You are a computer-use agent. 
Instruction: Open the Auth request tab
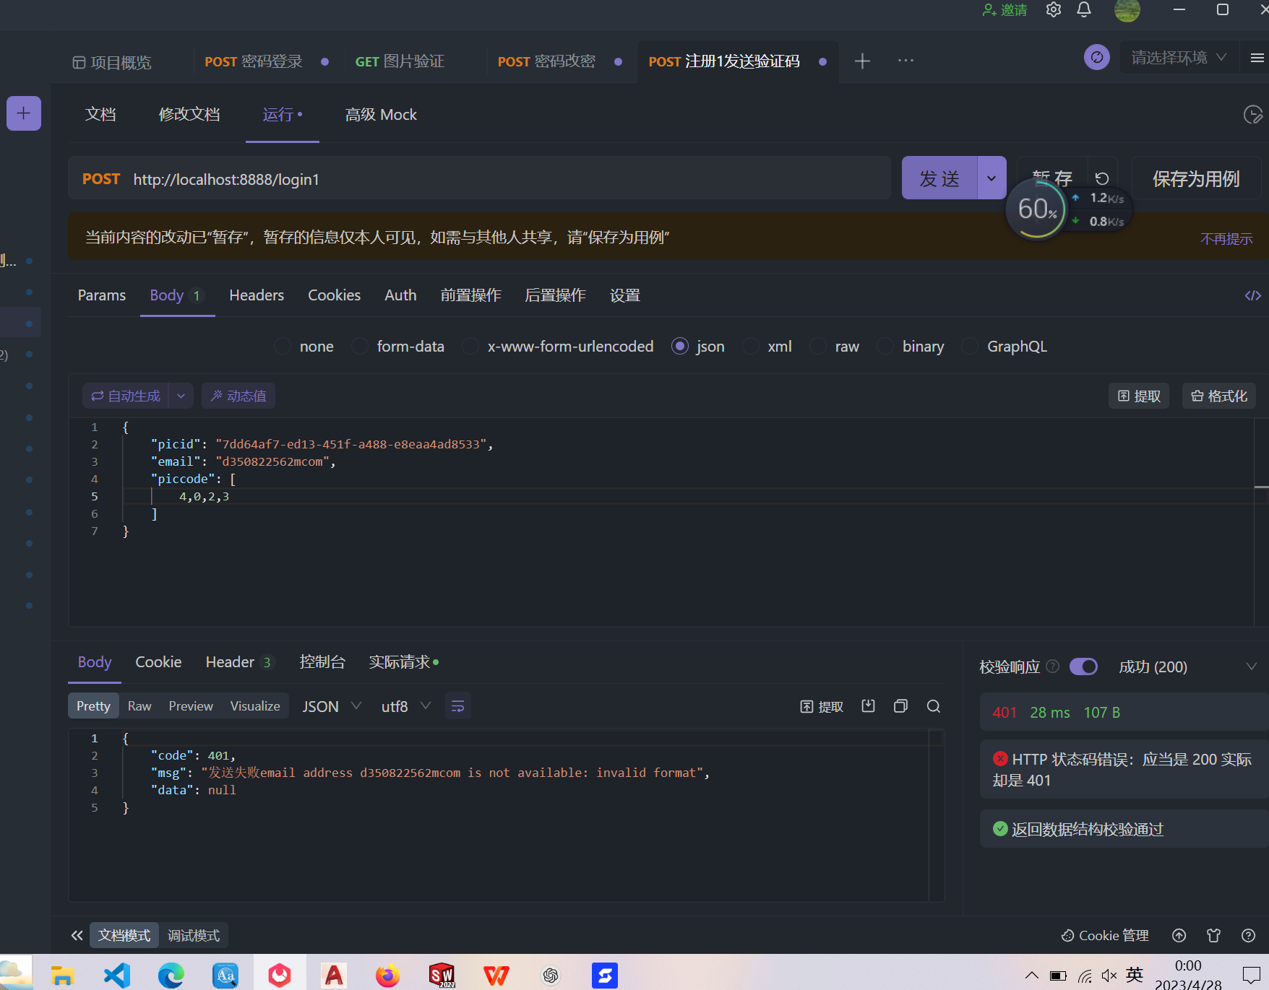[400, 295]
